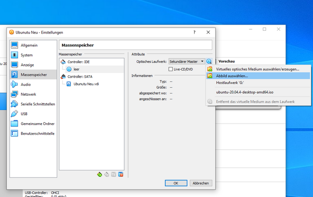Open the Gemeinsame Ordner category

(37, 124)
